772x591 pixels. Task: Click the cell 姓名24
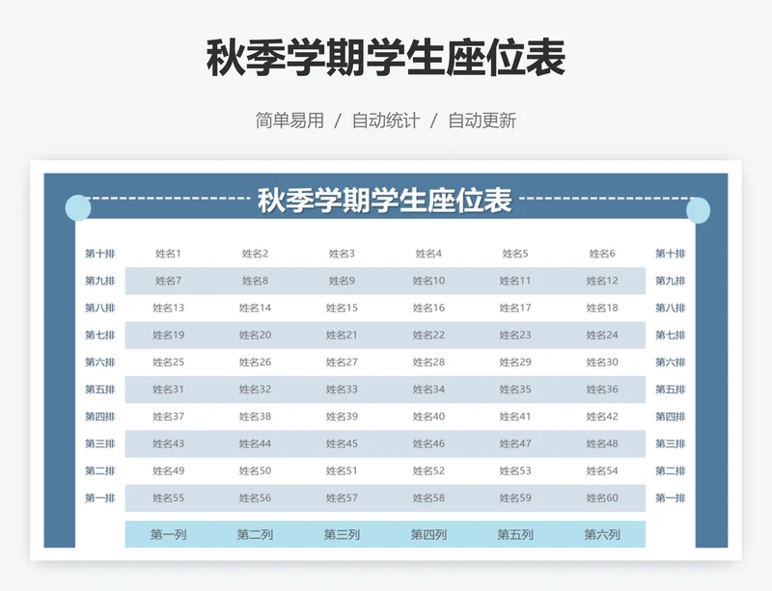[602, 336]
